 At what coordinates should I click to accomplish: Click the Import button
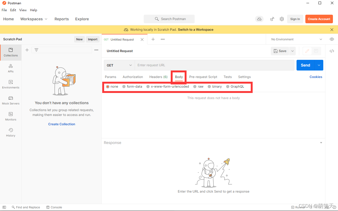[x=93, y=39]
